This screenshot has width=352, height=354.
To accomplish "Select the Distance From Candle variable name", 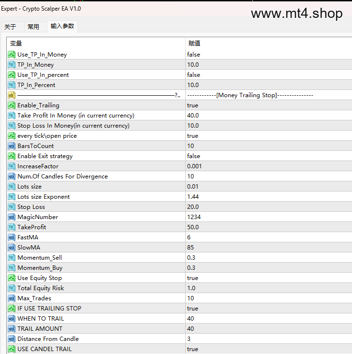I will [x=48, y=339].
